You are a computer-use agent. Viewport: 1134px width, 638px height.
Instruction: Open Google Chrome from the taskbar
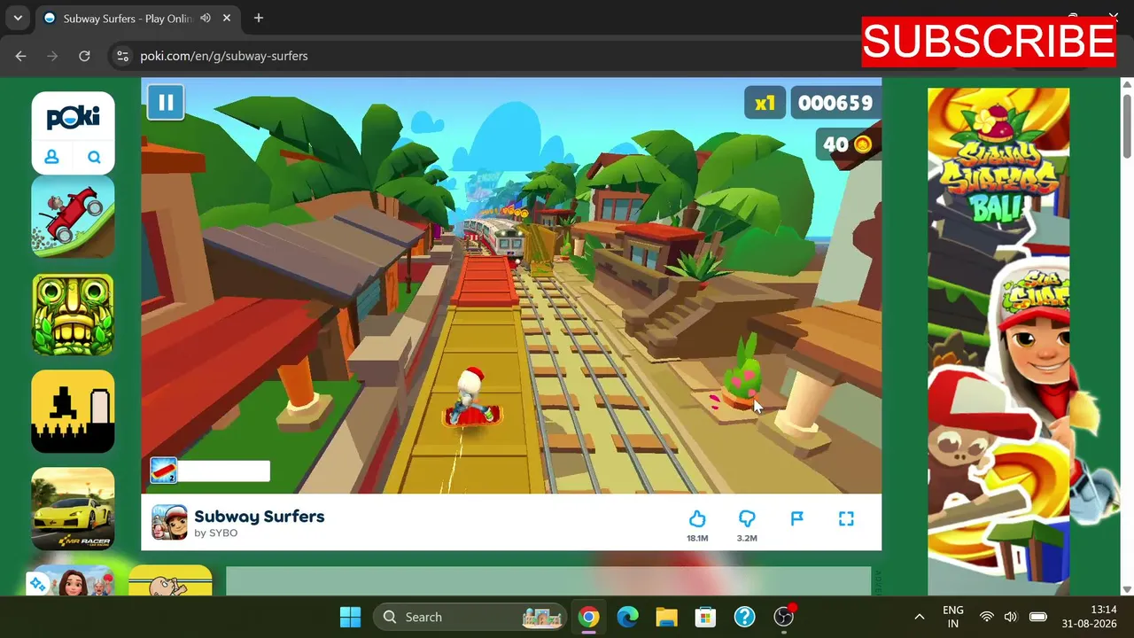tap(588, 617)
